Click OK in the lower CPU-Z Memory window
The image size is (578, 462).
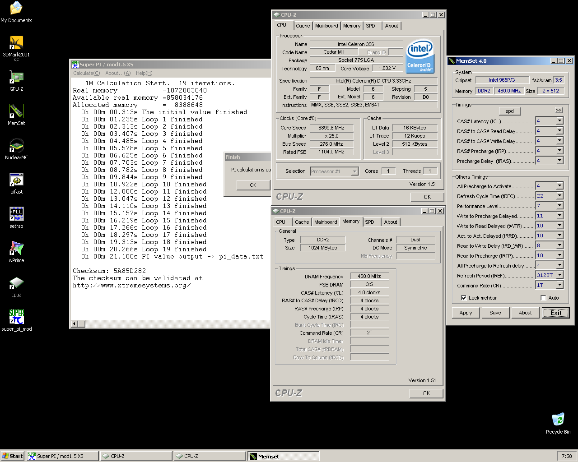426,393
